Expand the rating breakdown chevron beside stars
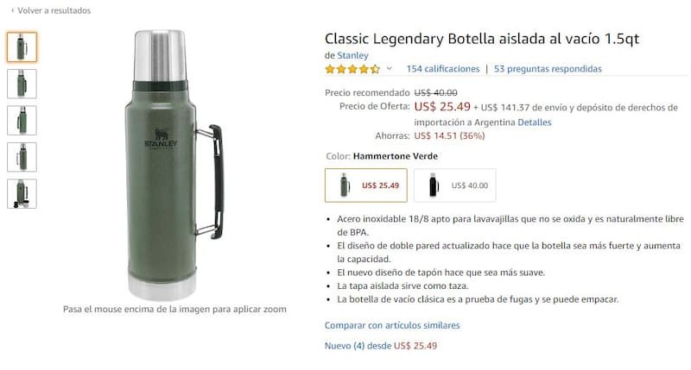The height and width of the screenshot is (370, 691). (390, 69)
